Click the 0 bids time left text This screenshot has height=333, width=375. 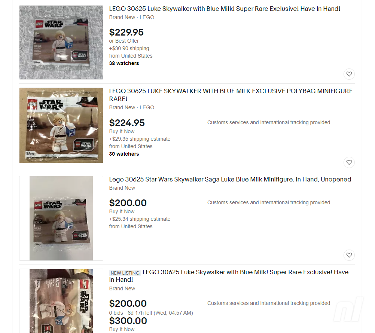pyautogui.click(x=151, y=313)
